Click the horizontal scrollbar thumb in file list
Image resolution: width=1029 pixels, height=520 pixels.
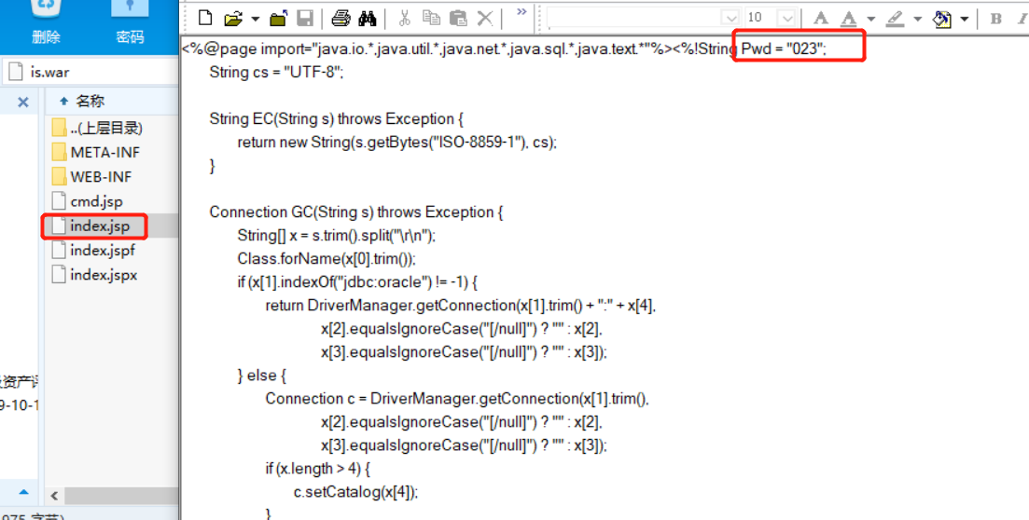tap(121, 496)
